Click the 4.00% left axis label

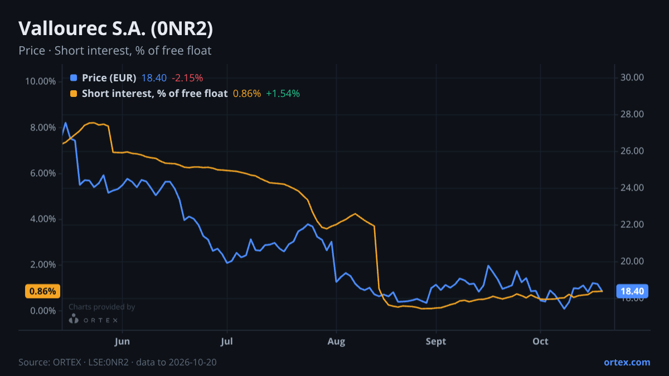(x=43, y=219)
